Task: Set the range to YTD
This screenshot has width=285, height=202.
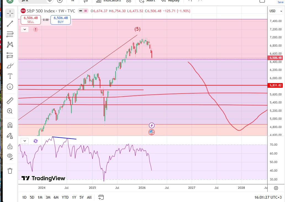Action: click(65, 197)
